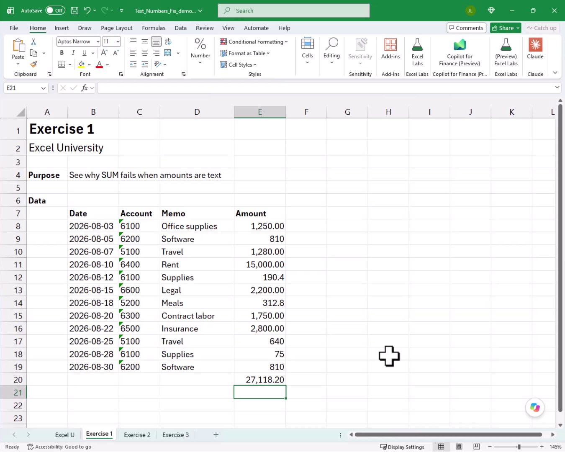Open the Page Layout ribbon tab
The width and height of the screenshot is (565, 452).
[116, 28]
